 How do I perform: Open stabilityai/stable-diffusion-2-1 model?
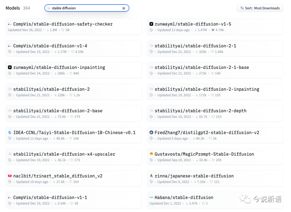click(x=195, y=46)
